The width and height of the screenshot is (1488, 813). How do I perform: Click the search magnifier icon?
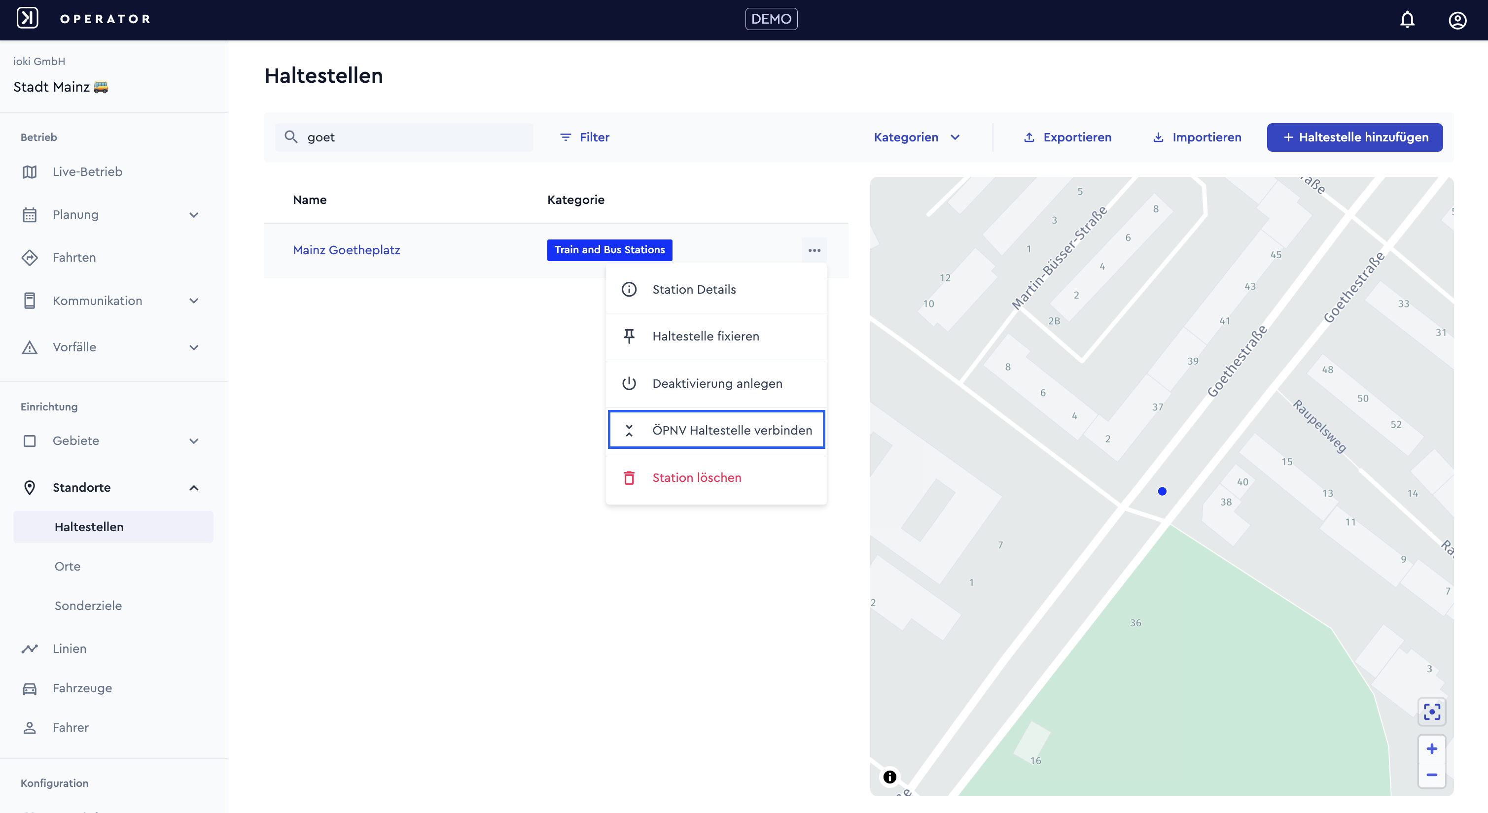(290, 137)
